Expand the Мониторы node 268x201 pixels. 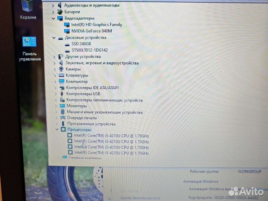pyautogui.click(x=56, y=106)
